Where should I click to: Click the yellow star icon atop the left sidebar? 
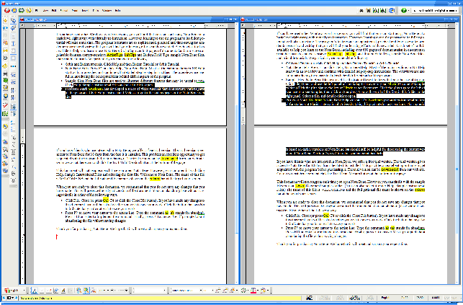click(x=6, y=21)
